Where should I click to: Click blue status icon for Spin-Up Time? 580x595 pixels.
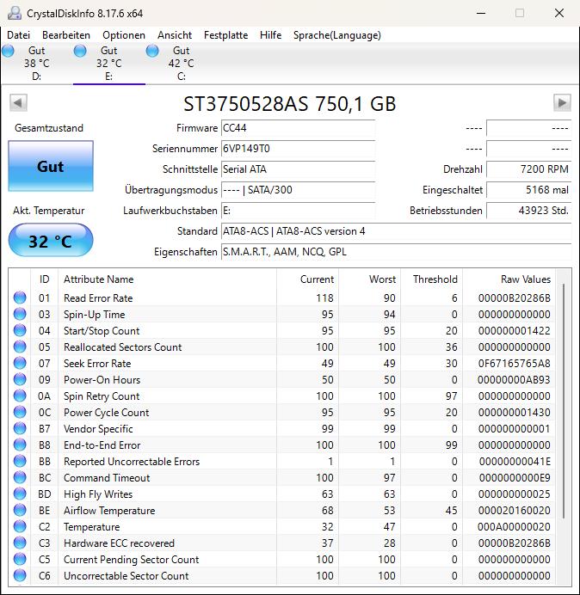[x=20, y=314]
